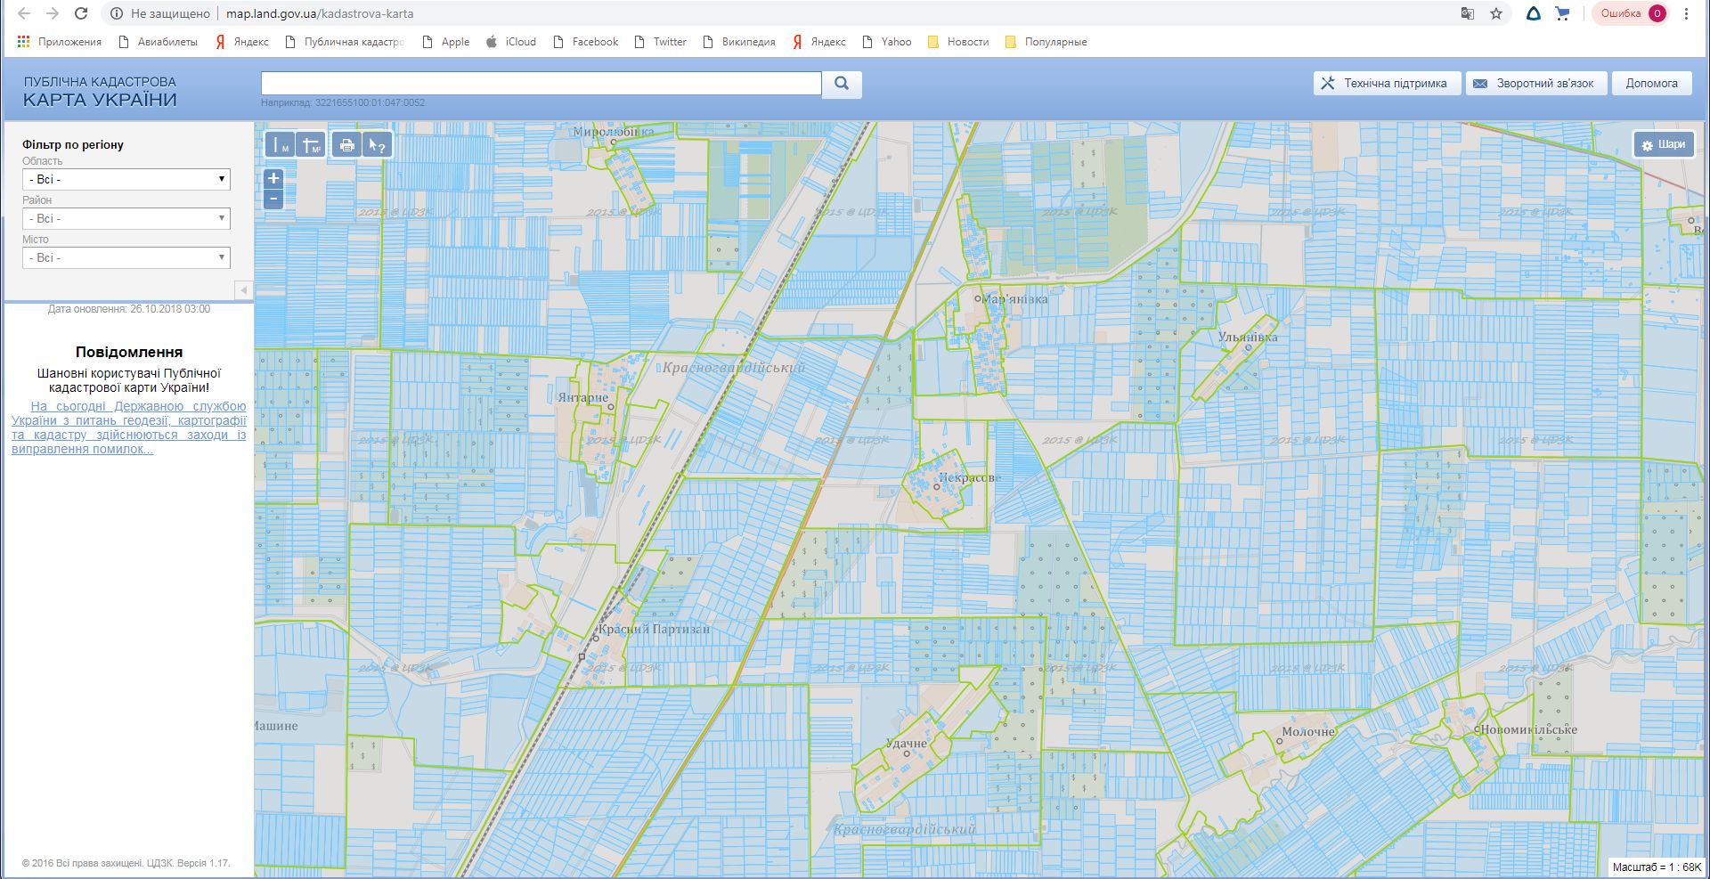Viewport: 1710px width, 879px height.
Task: Bookmark this page with the star icon
Action: [x=1496, y=13]
